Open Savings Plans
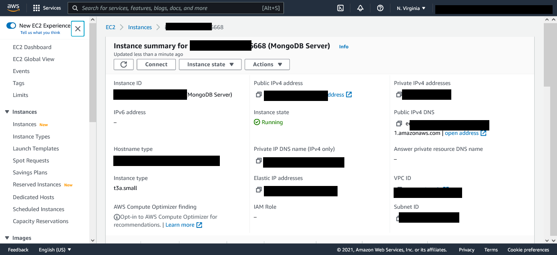 pos(30,172)
